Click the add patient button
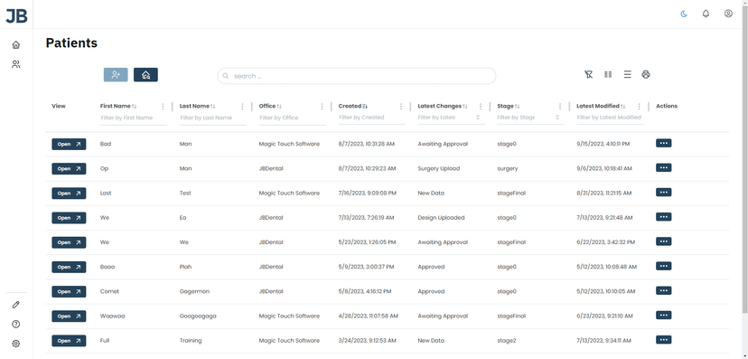 point(116,75)
